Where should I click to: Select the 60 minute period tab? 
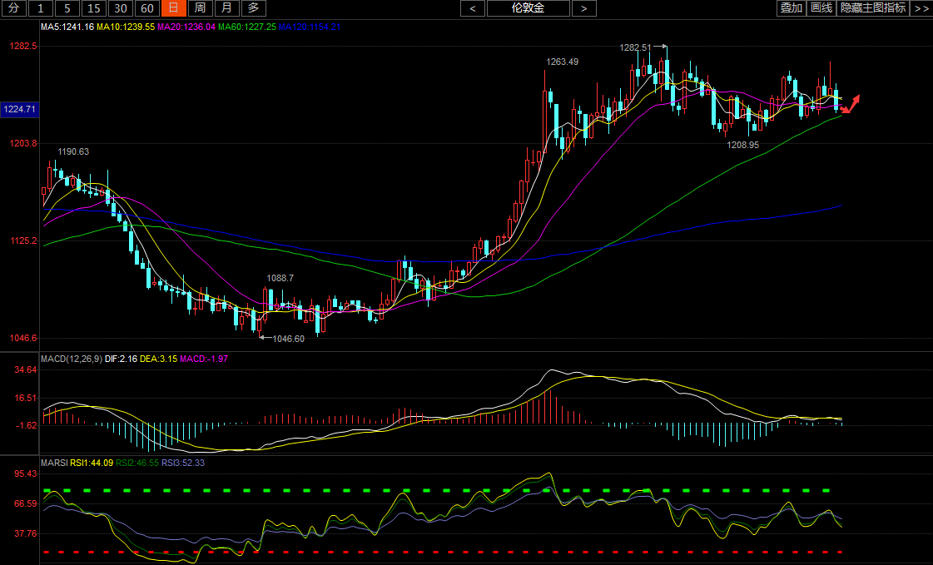(x=147, y=8)
